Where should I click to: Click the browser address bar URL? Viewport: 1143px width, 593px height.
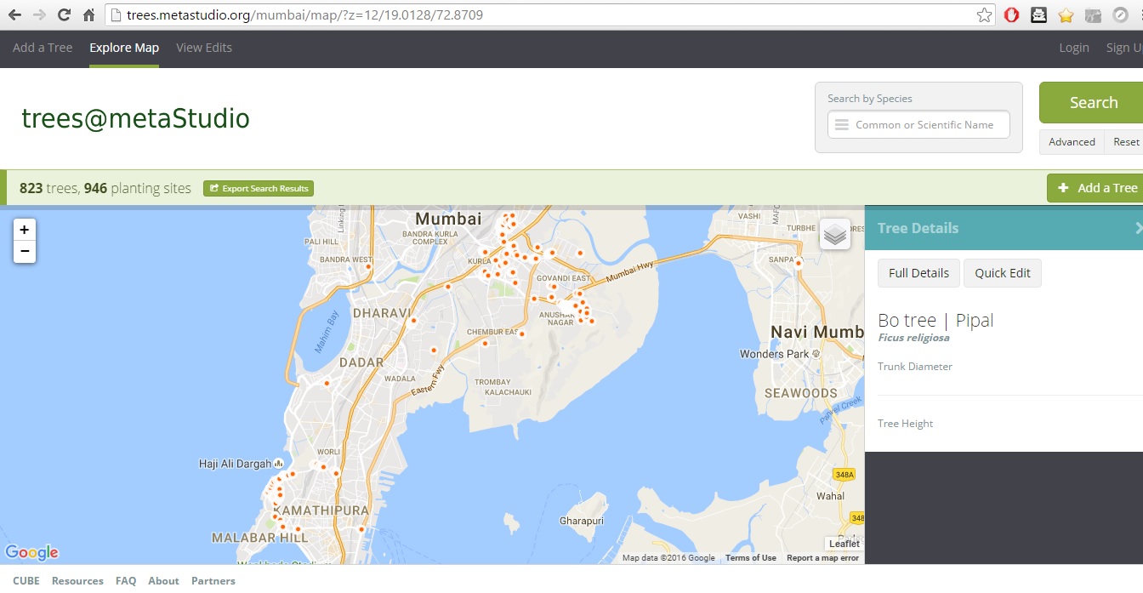(x=306, y=15)
